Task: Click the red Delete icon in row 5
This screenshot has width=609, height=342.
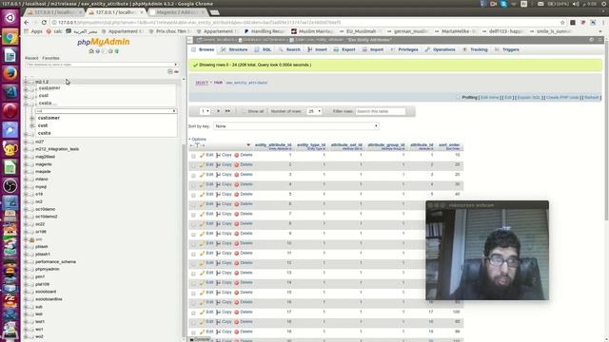Action: 237,194
